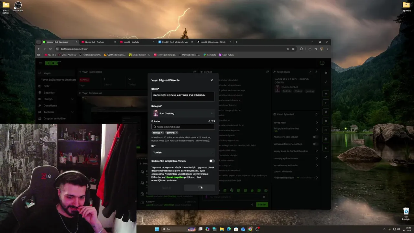Open Chrome downloads icon
This screenshot has width=414, height=233.
[310, 49]
